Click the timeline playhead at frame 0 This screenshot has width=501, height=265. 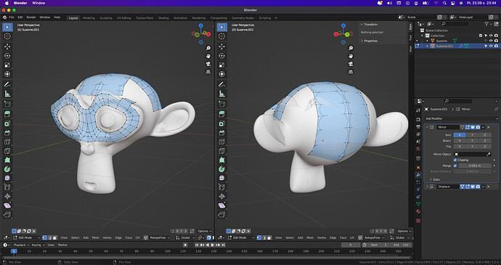click(14, 251)
